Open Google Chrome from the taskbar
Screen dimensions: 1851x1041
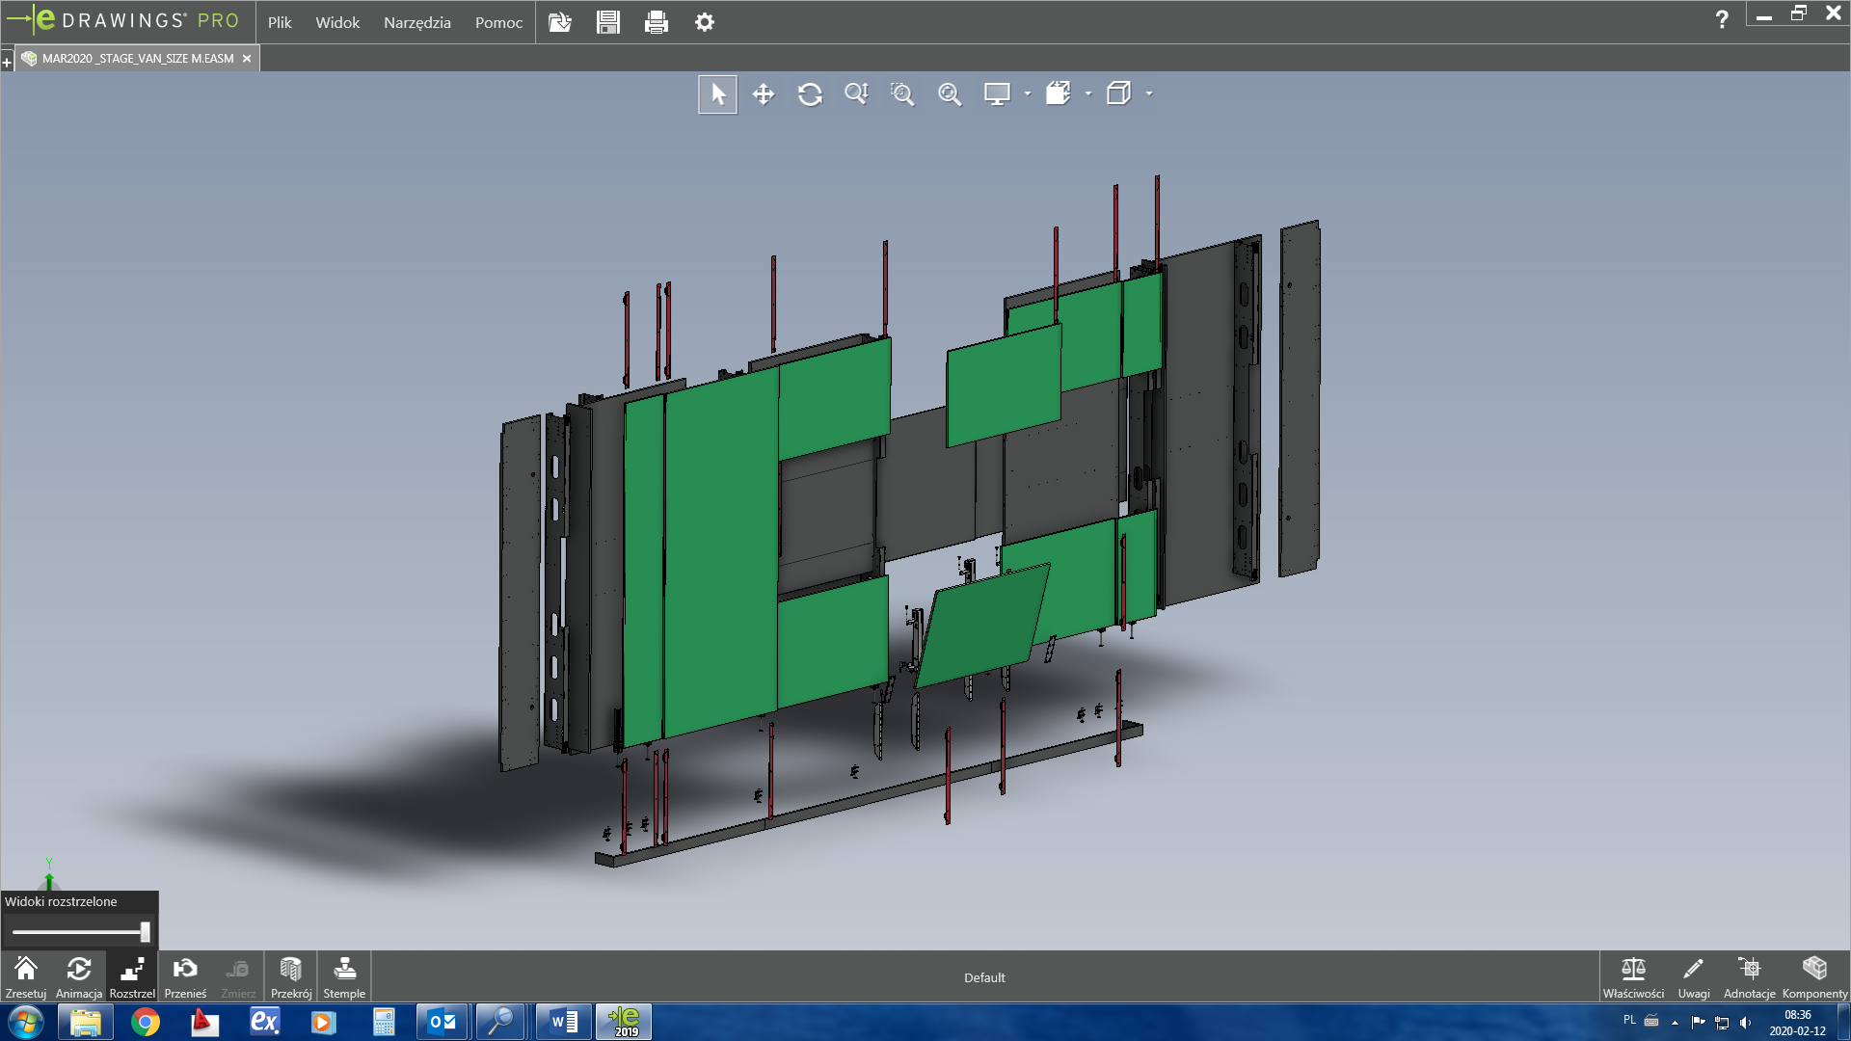146,1022
